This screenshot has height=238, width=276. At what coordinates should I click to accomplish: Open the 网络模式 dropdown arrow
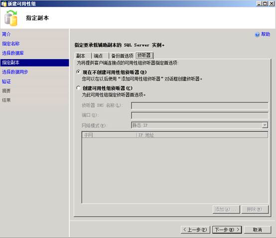(265, 125)
